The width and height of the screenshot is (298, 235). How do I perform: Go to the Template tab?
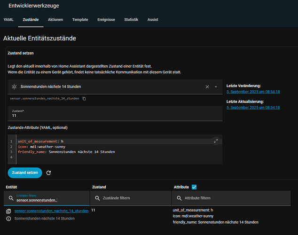click(x=80, y=20)
